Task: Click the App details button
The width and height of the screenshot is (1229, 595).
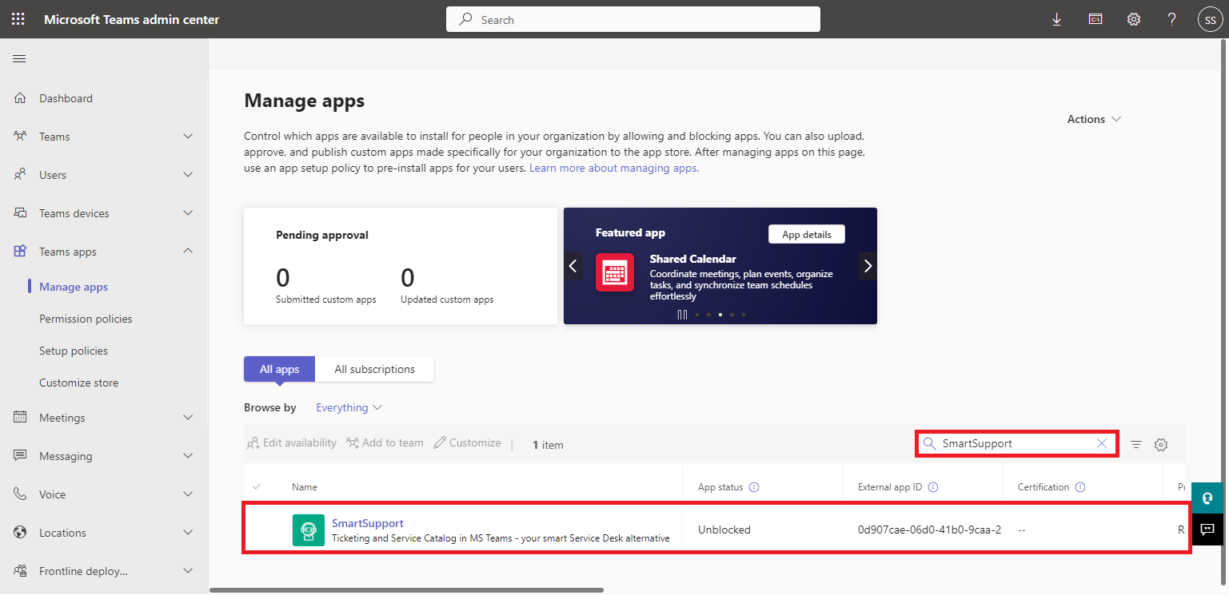Action: tap(807, 234)
